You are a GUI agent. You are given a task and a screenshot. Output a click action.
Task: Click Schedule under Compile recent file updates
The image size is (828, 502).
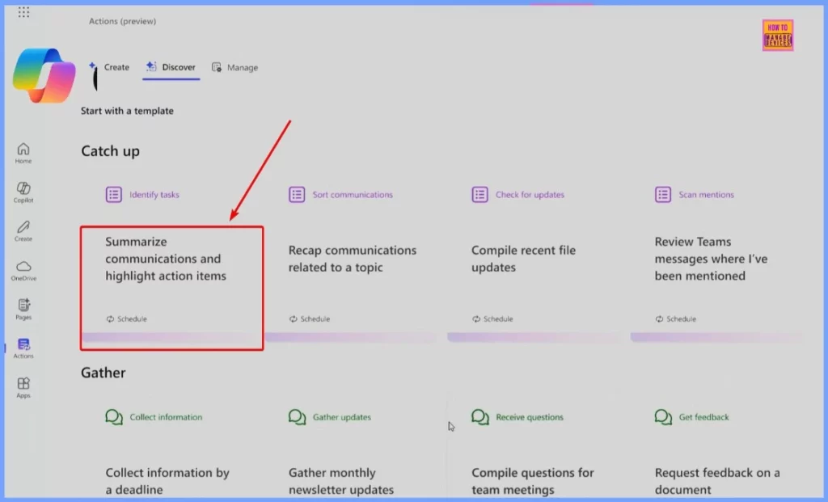[x=492, y=318]
